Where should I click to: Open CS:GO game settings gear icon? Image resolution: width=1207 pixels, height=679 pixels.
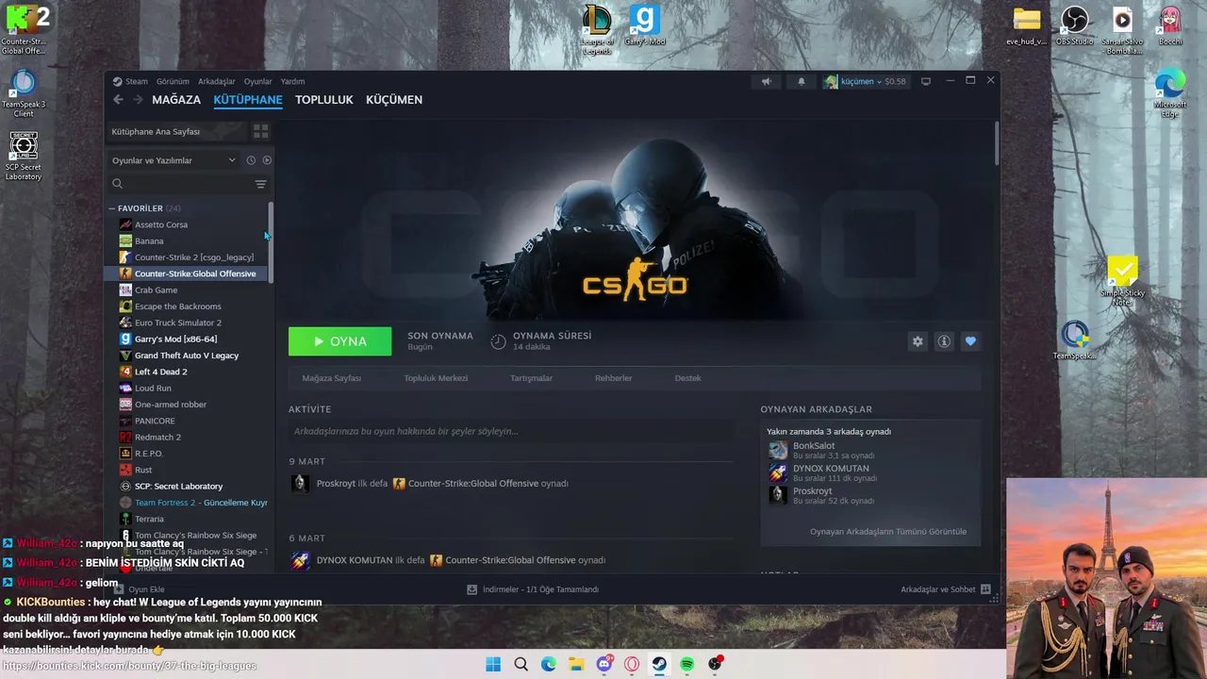[x=918, y=341]
